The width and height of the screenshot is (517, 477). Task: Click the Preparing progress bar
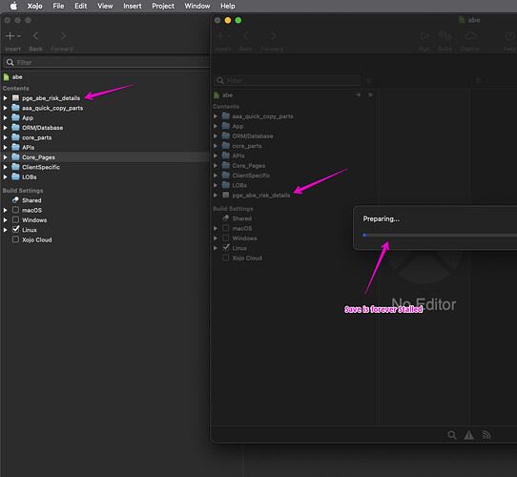pos(440,236)
